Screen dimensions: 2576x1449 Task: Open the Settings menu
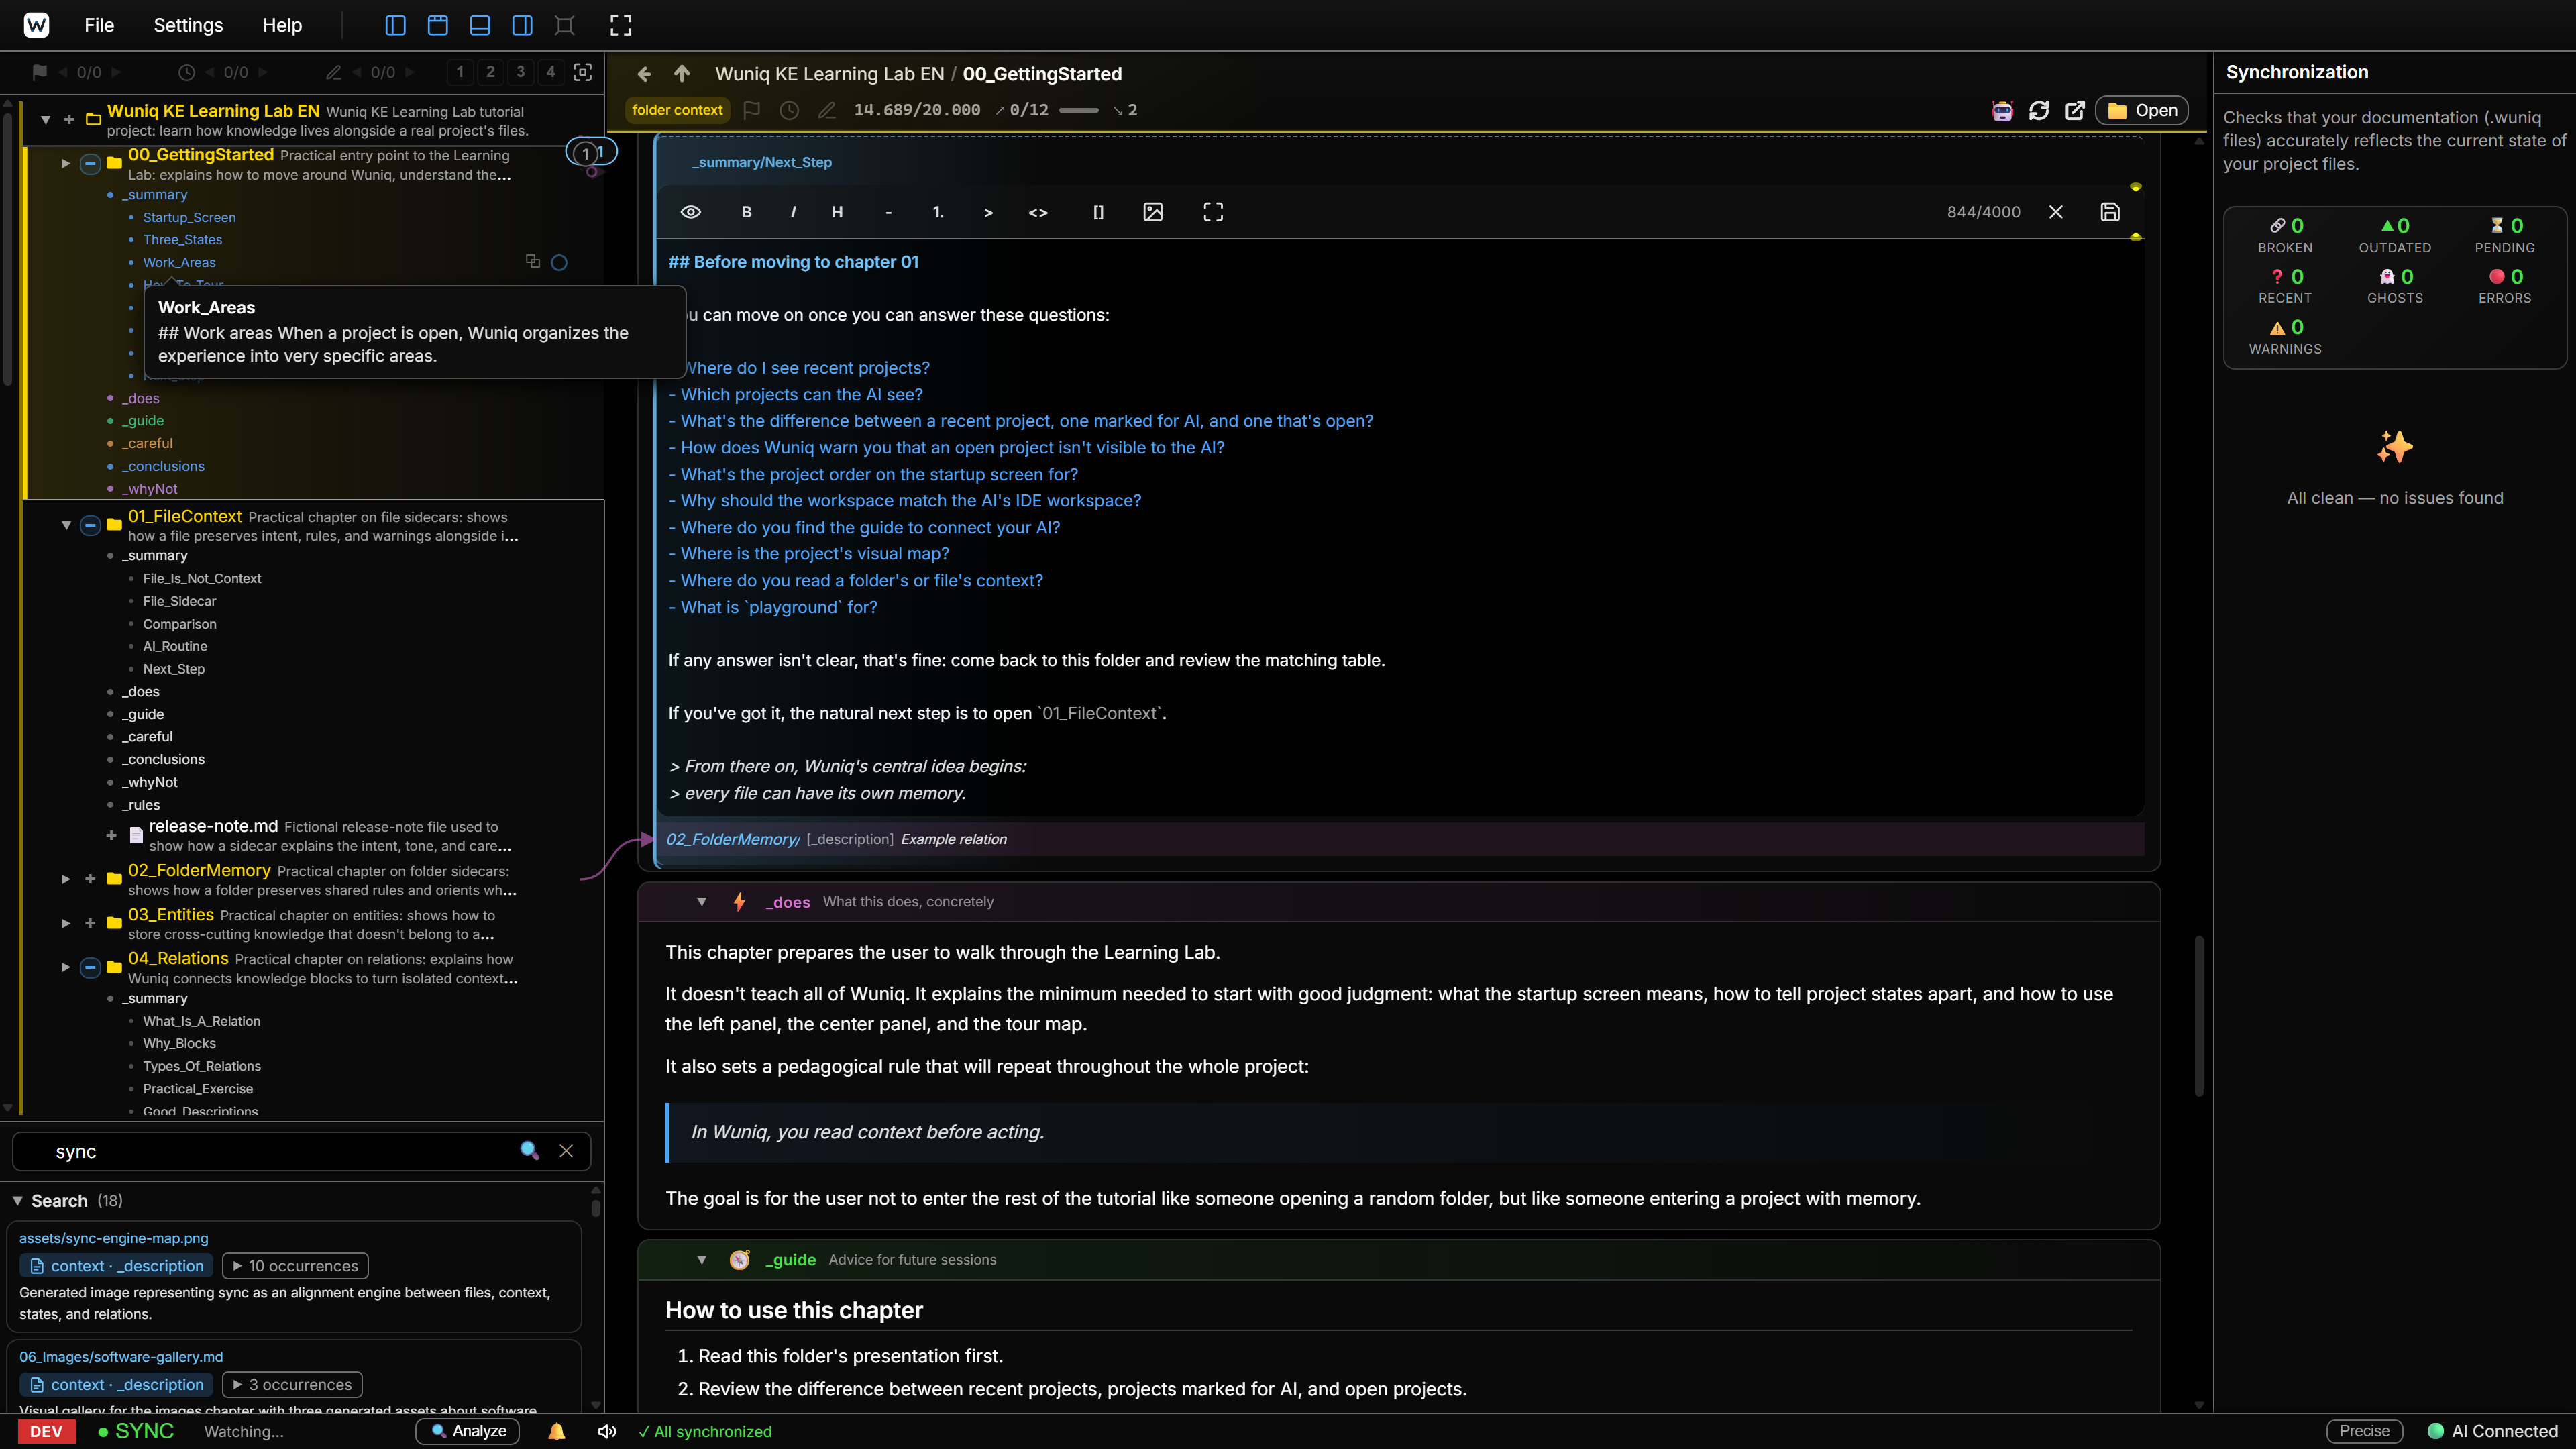click(188, 25)
